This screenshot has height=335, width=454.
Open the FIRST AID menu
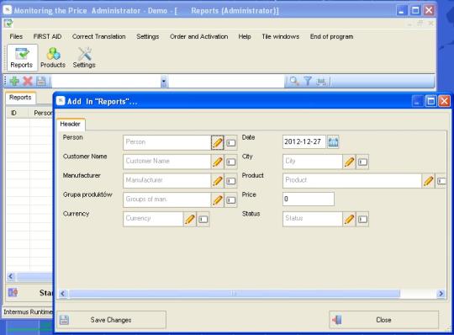coord(47,36)
